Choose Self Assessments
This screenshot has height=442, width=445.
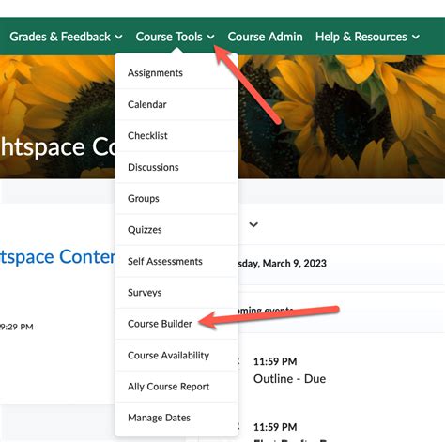176,261
